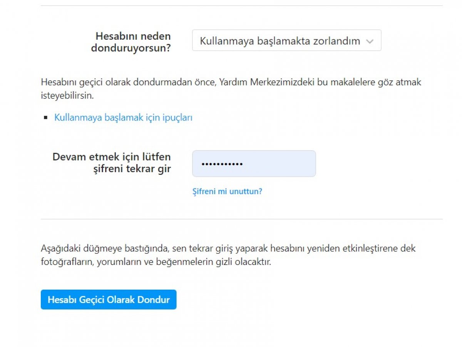Click the 'Hesabı Geçici Olarak Dondur' button
This screenshot has width=462, height=347.
click(109, 300)
